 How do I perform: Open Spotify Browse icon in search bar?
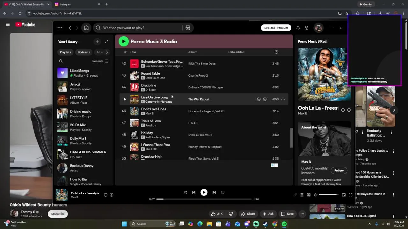188,28
